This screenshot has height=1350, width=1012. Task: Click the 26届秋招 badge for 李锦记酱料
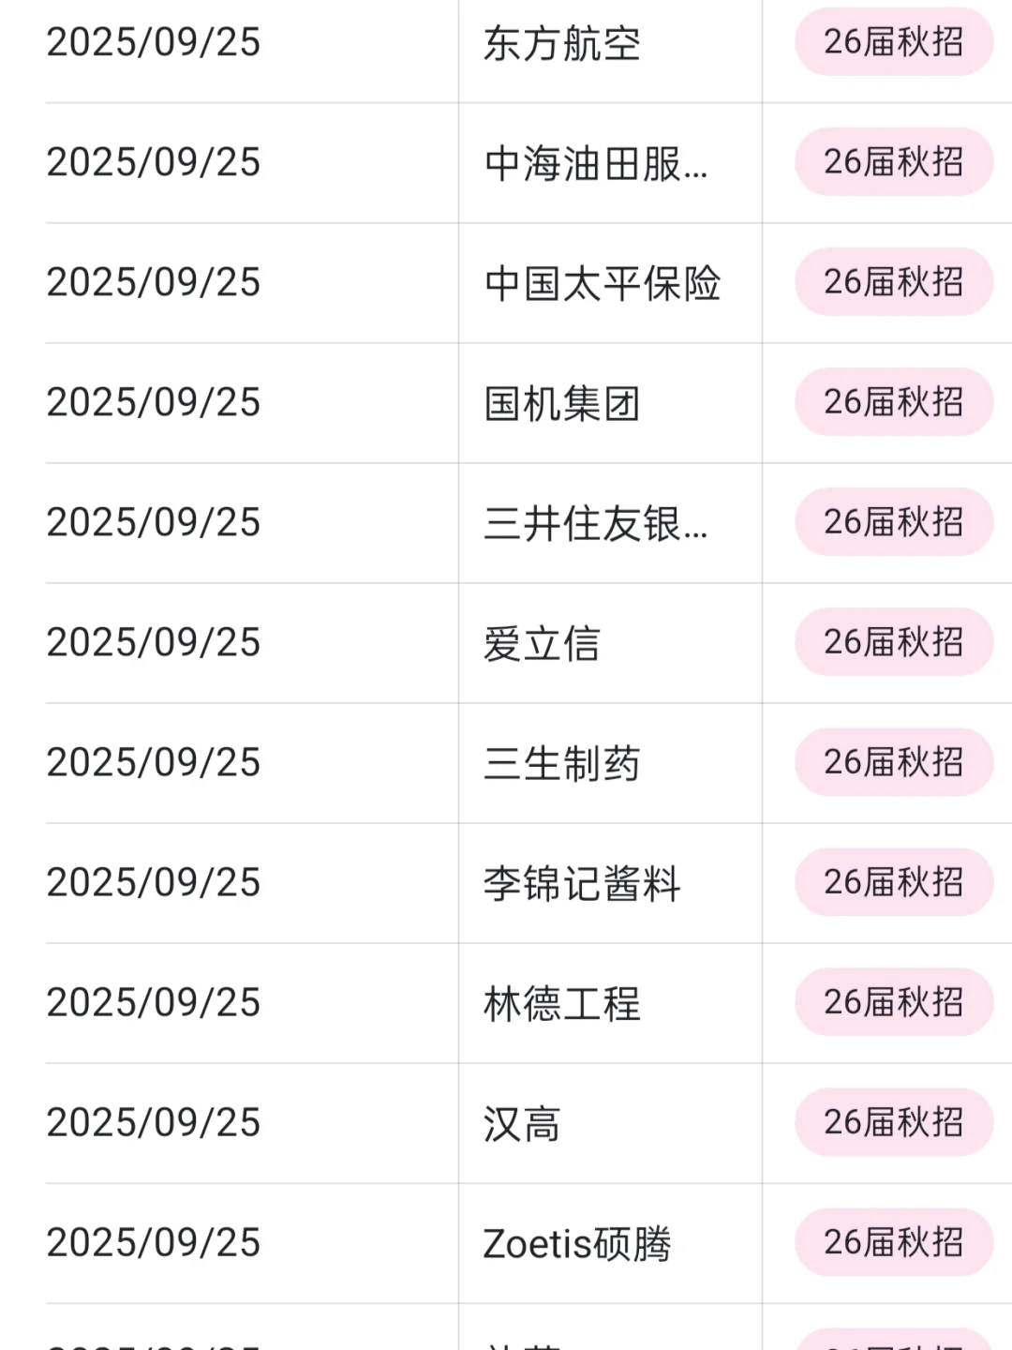click(x=894, y=882)
